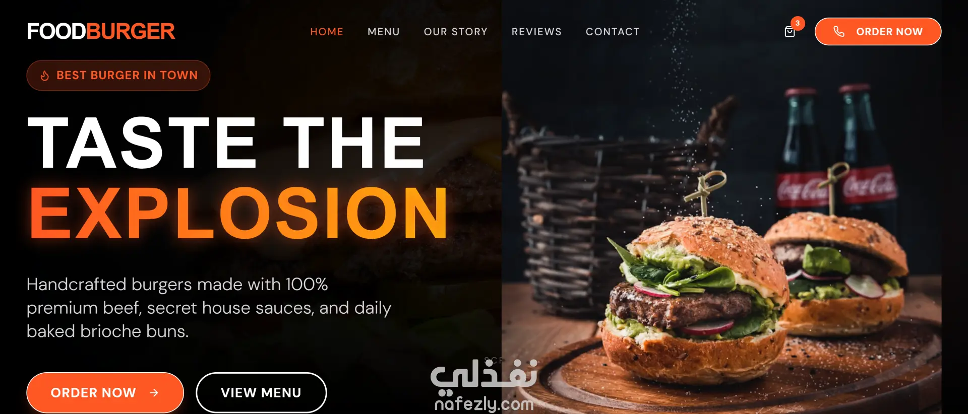Click the Best Burger in Town badge
This screenshot has height=414, width=968.
[118, 76]
